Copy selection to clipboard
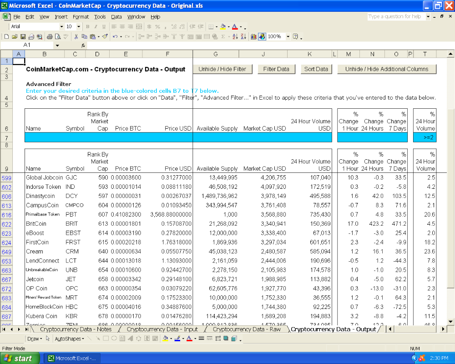Image resolution: width=455 pixels, height=364 pixels. pyautogui.click(x=84, y=36)
